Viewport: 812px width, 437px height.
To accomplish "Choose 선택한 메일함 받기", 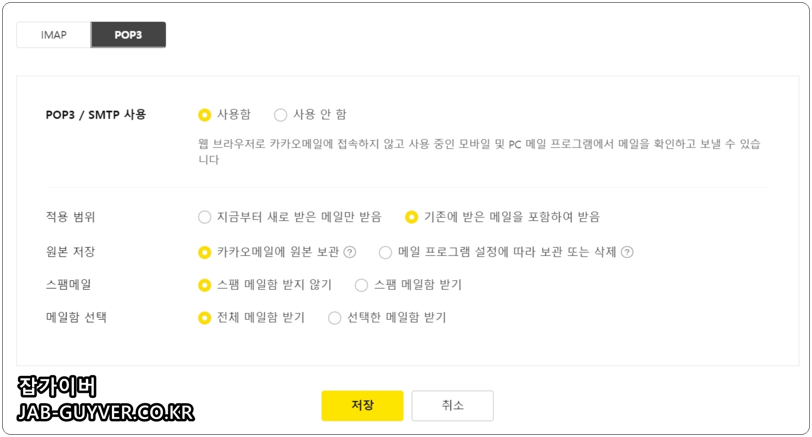I will (x=334, y=318).
